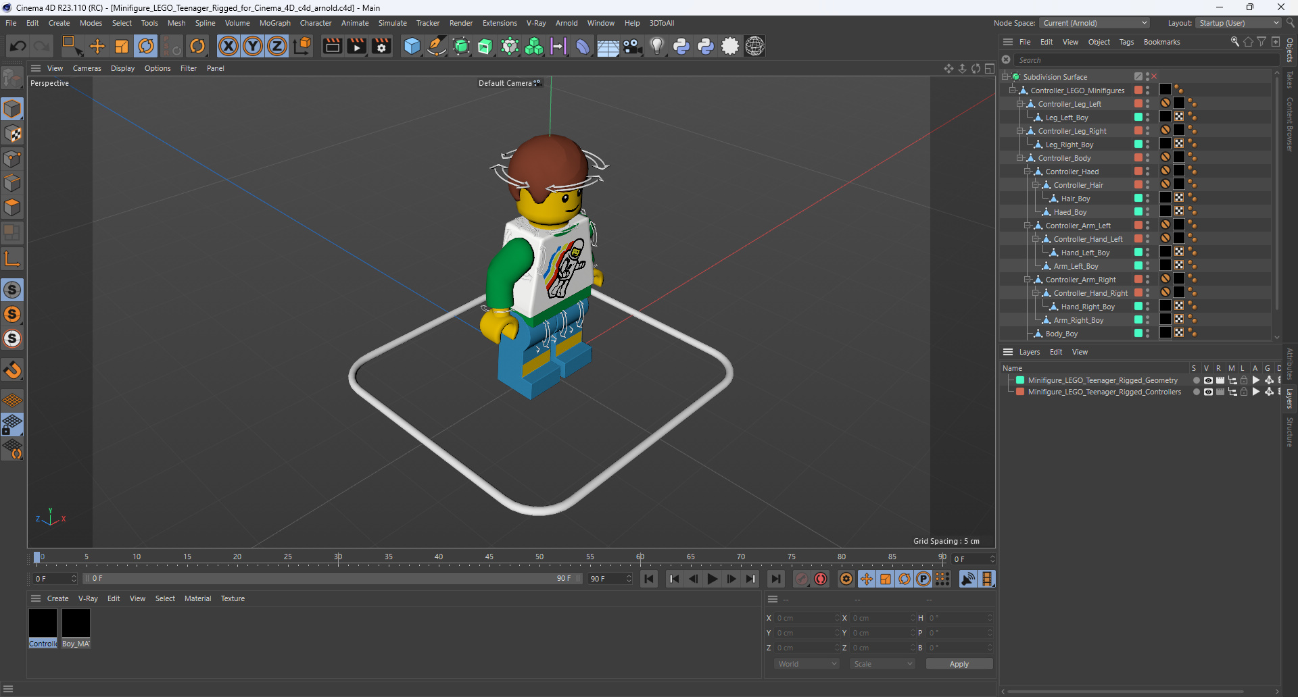Image resolution: width=1298 pixels, height=697 pixels.
Task: Open Edit Render Settings icon
Action: (x=381, y=46)
